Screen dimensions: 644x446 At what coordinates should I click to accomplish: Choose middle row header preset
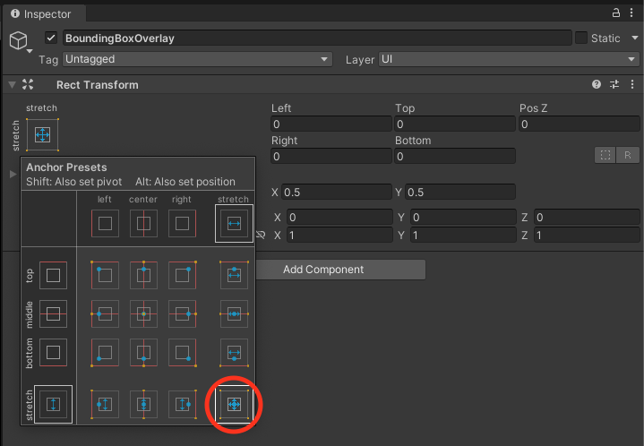[x=53, y=313]
